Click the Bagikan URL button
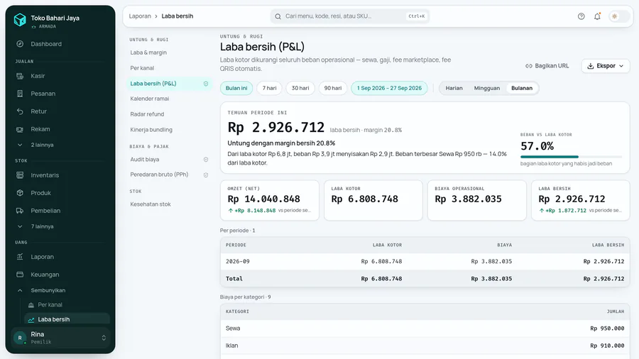This screenshot has height=359, width=639. click(x=547, y=66)
